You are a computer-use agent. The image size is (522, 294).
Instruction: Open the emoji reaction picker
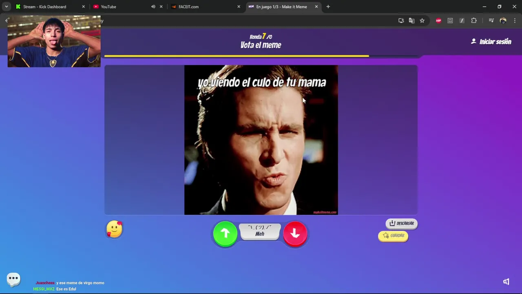[115, 229]
